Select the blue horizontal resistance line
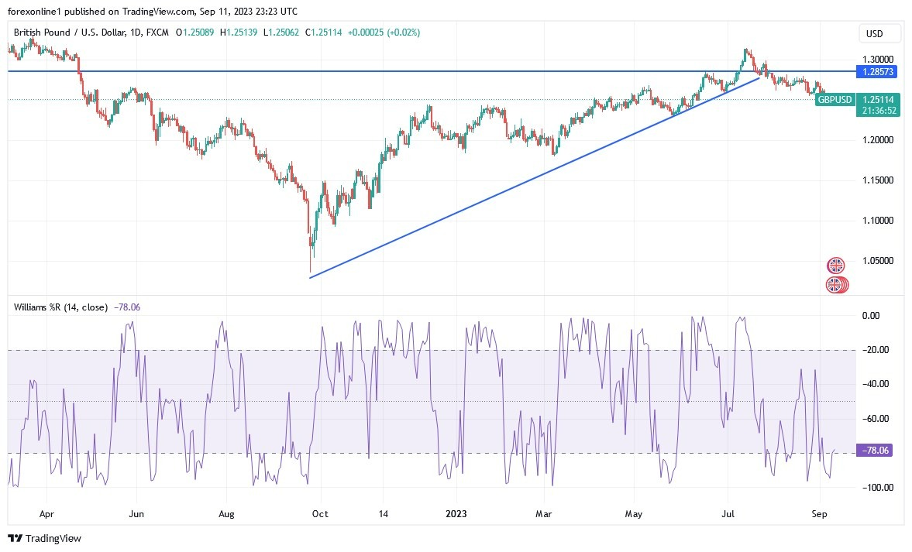Screen dimensions: 912x552 click(432, 71)
